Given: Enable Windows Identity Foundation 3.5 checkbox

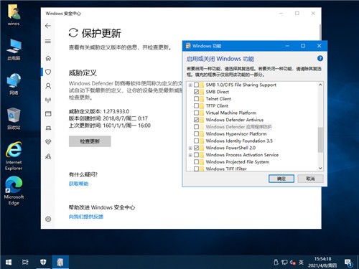Looking at the screenshot, I should [x=196, y=141].
